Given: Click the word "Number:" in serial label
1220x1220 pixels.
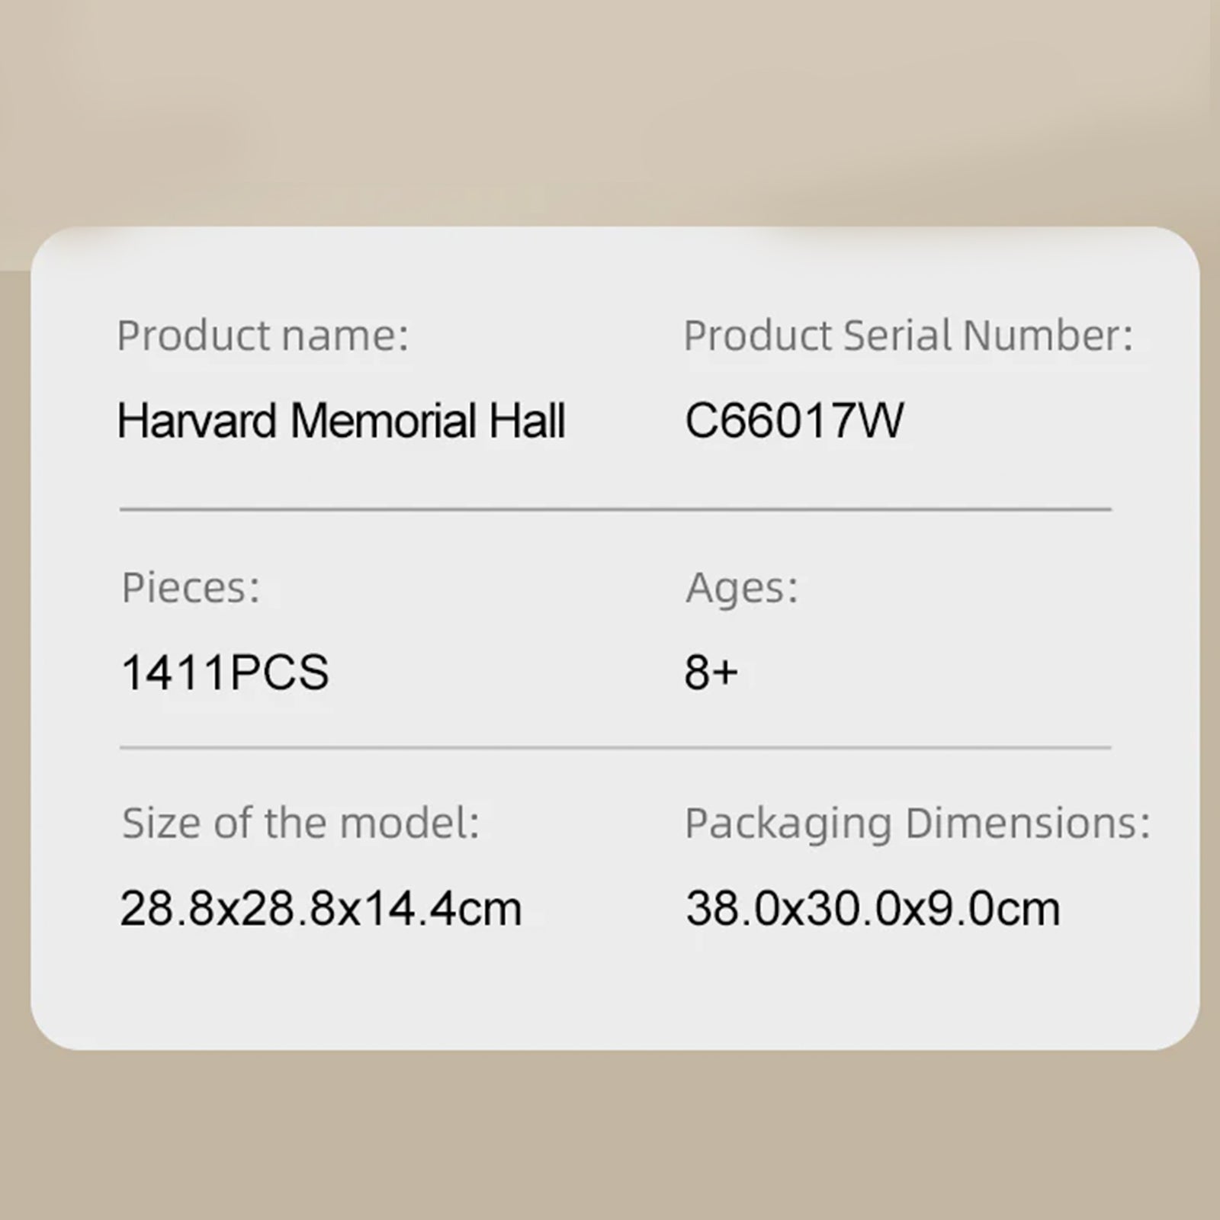Looking at the screenshot, I should [1048, 335].
